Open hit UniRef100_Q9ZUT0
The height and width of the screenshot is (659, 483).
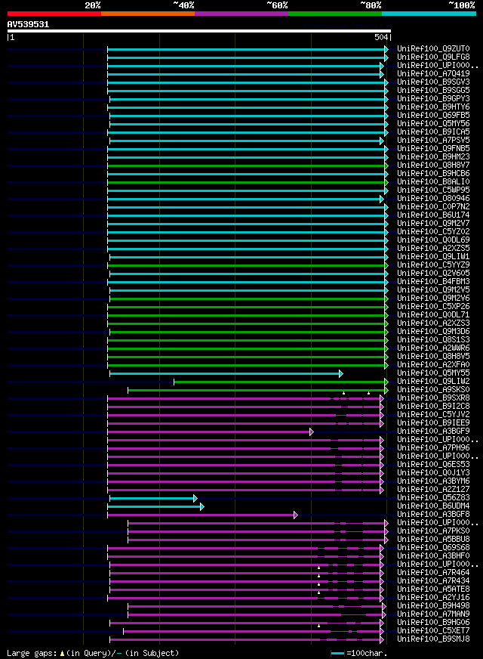coord(433,49)
